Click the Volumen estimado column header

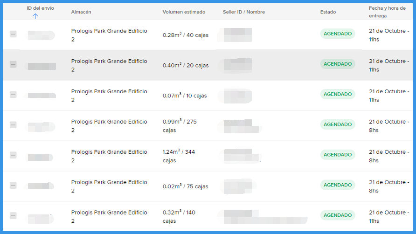pyautogui.click(x=184, y=12)
